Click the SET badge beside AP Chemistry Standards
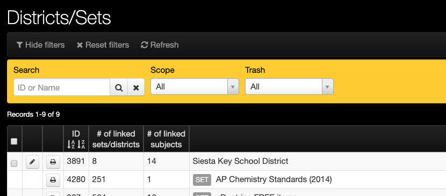 coord(202,180)
